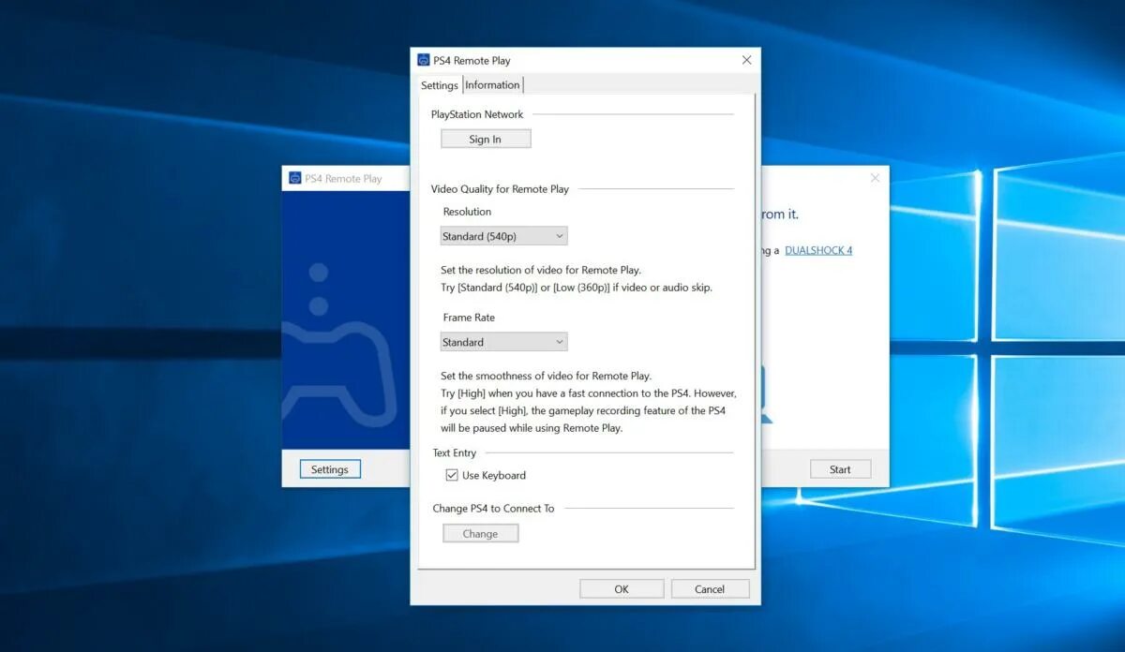Image resolution: width=1125 pixels, height=652 pixels.
Task: Select the Settings tab
Action: click(439, 84)
